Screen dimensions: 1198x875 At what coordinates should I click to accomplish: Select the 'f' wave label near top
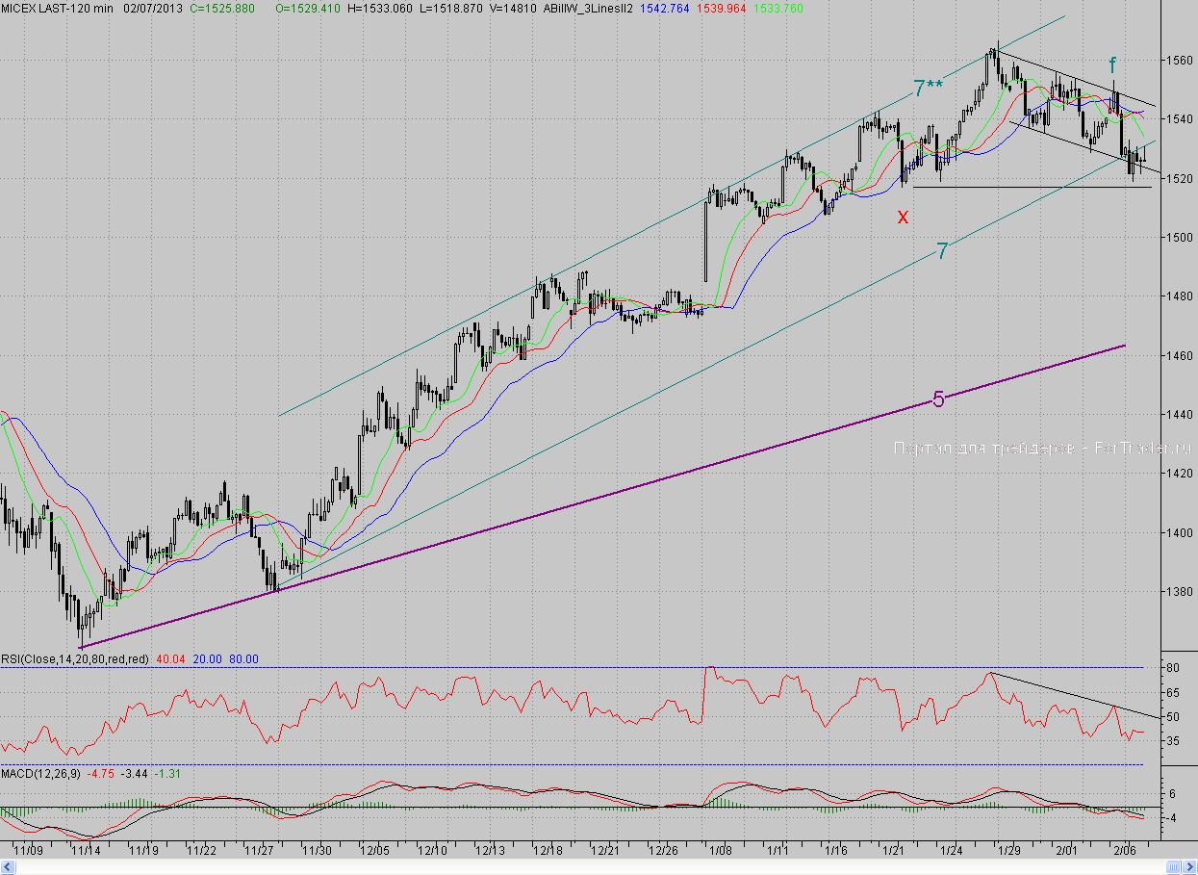pyautogui.click(x=1113, y=65)
